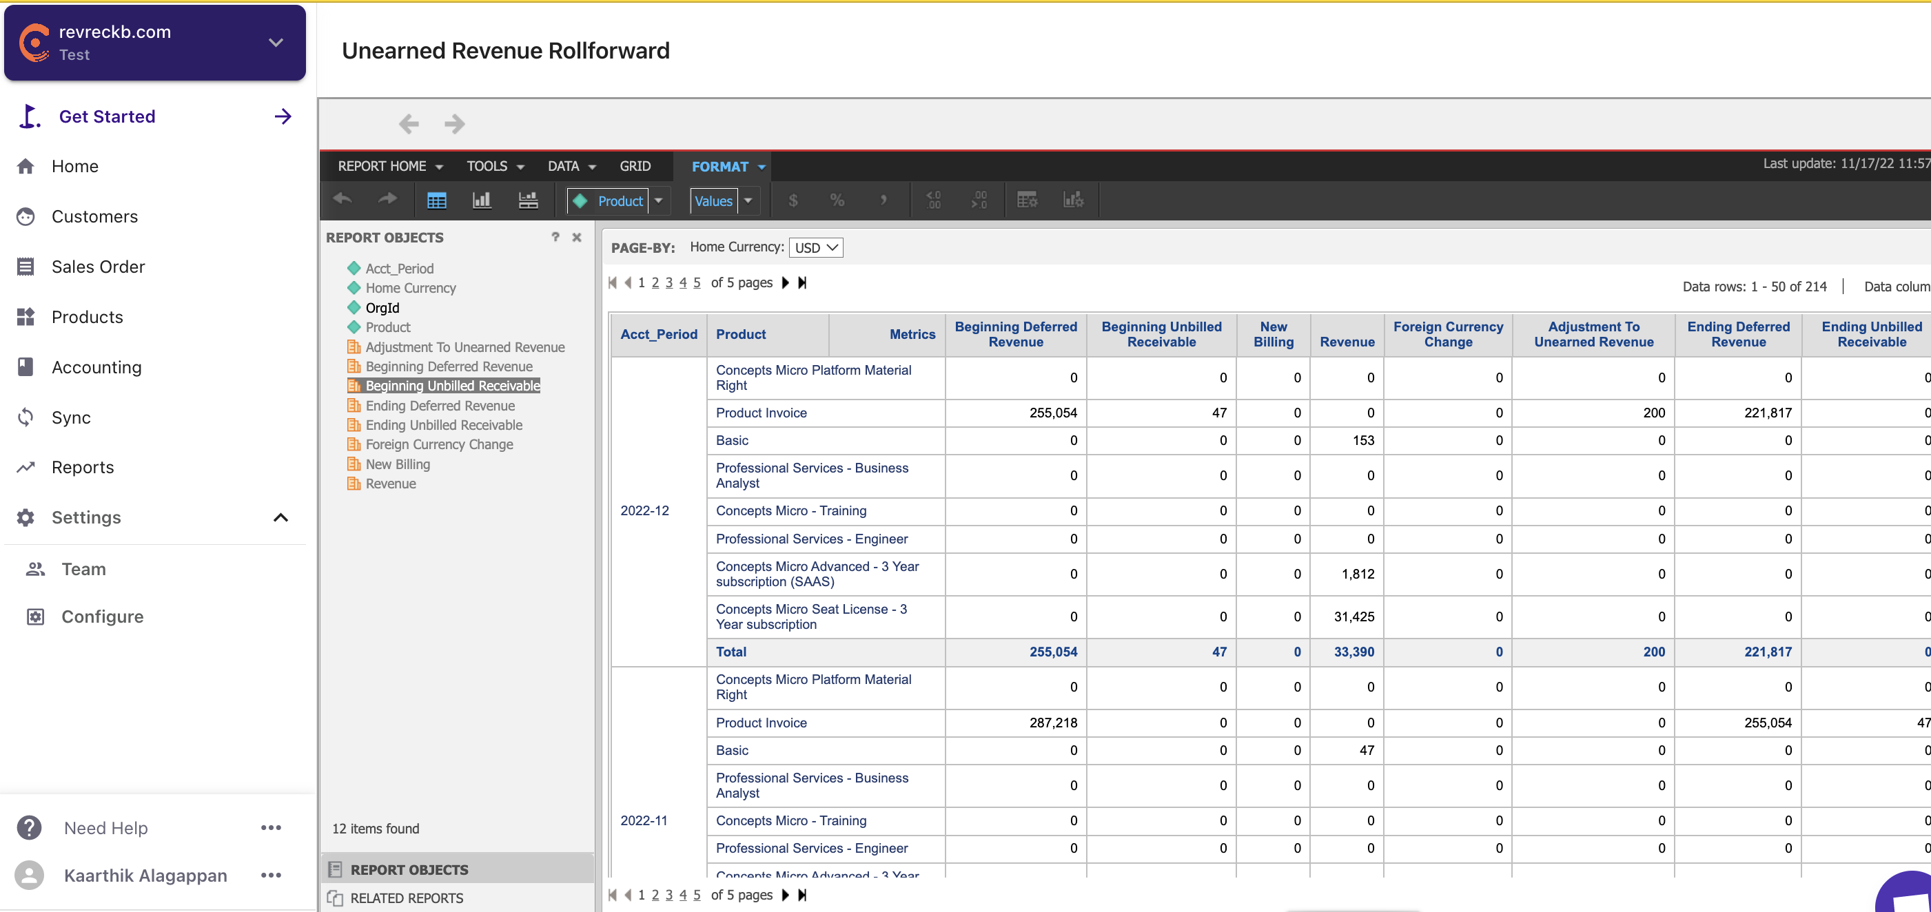
Task: Open GRID menu
Action: click(635, 165)
